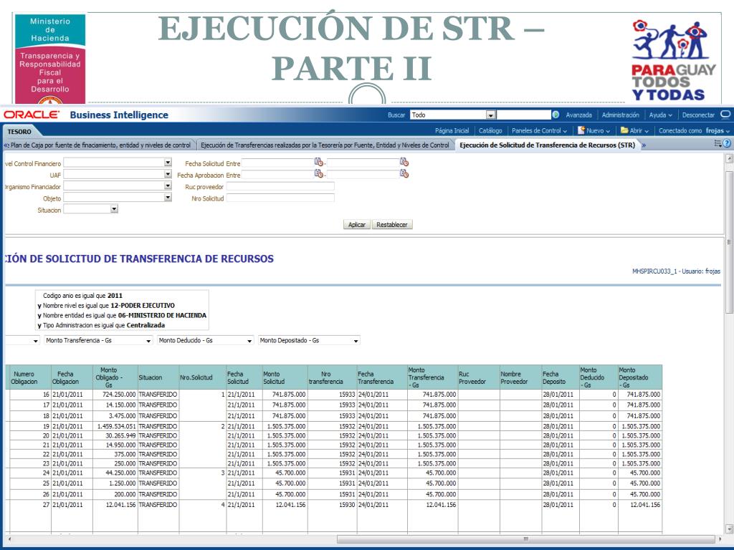Click the horizontal scrollbar at the bottom

pyautogui.click(x=526, y=539)
